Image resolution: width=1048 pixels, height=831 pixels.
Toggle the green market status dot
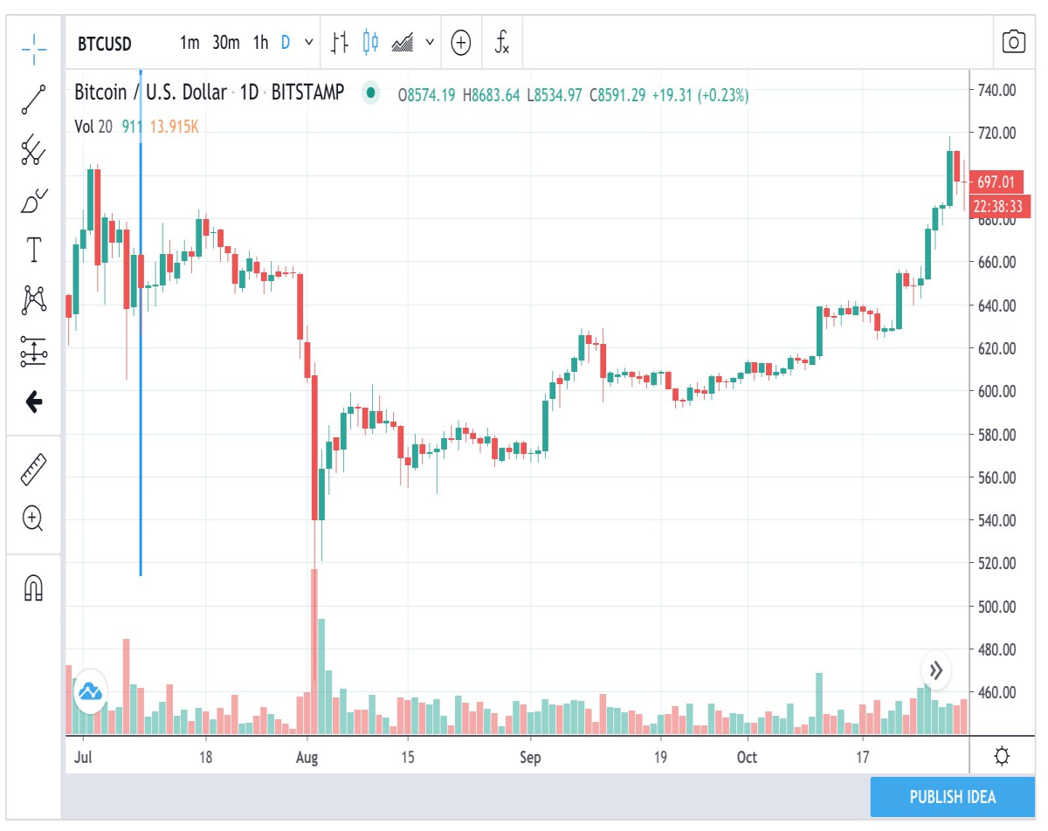(371, 93)
